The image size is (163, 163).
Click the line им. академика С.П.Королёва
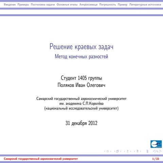click(81, 104)
